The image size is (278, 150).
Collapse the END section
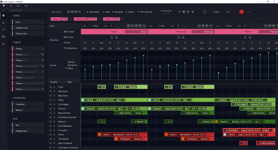[12, 119]
